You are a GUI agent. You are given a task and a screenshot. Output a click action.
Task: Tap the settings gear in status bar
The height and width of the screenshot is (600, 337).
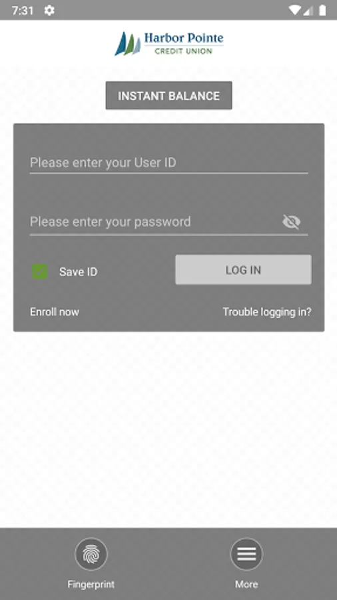pos(49,10)
